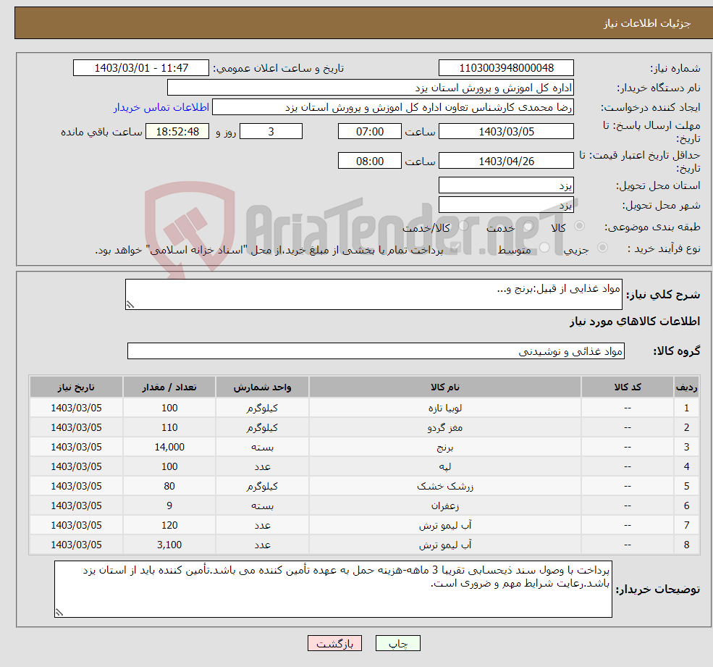Click the delivery province field یزد
The image size is (713, 667).
click(506, 185)
